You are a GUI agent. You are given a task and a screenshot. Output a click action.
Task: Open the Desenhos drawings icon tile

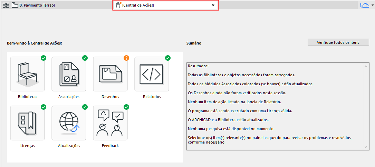point(110,74)
